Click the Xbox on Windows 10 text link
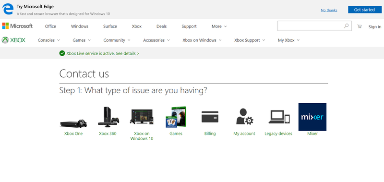The image size is (384, 182). (142, 136)
